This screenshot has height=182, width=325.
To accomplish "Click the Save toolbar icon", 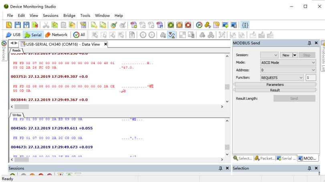I will tap(18, 25).
